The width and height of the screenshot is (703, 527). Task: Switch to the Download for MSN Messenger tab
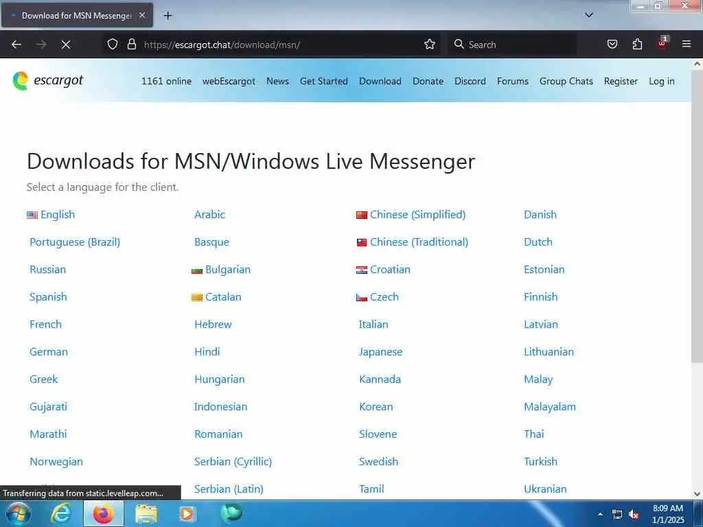[77, 16]
